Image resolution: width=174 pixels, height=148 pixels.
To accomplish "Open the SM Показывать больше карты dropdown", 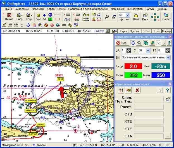I will click(168, 58).
